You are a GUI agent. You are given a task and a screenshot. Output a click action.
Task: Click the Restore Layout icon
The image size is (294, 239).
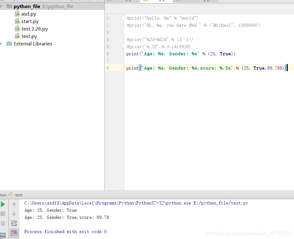pos(3,235)
